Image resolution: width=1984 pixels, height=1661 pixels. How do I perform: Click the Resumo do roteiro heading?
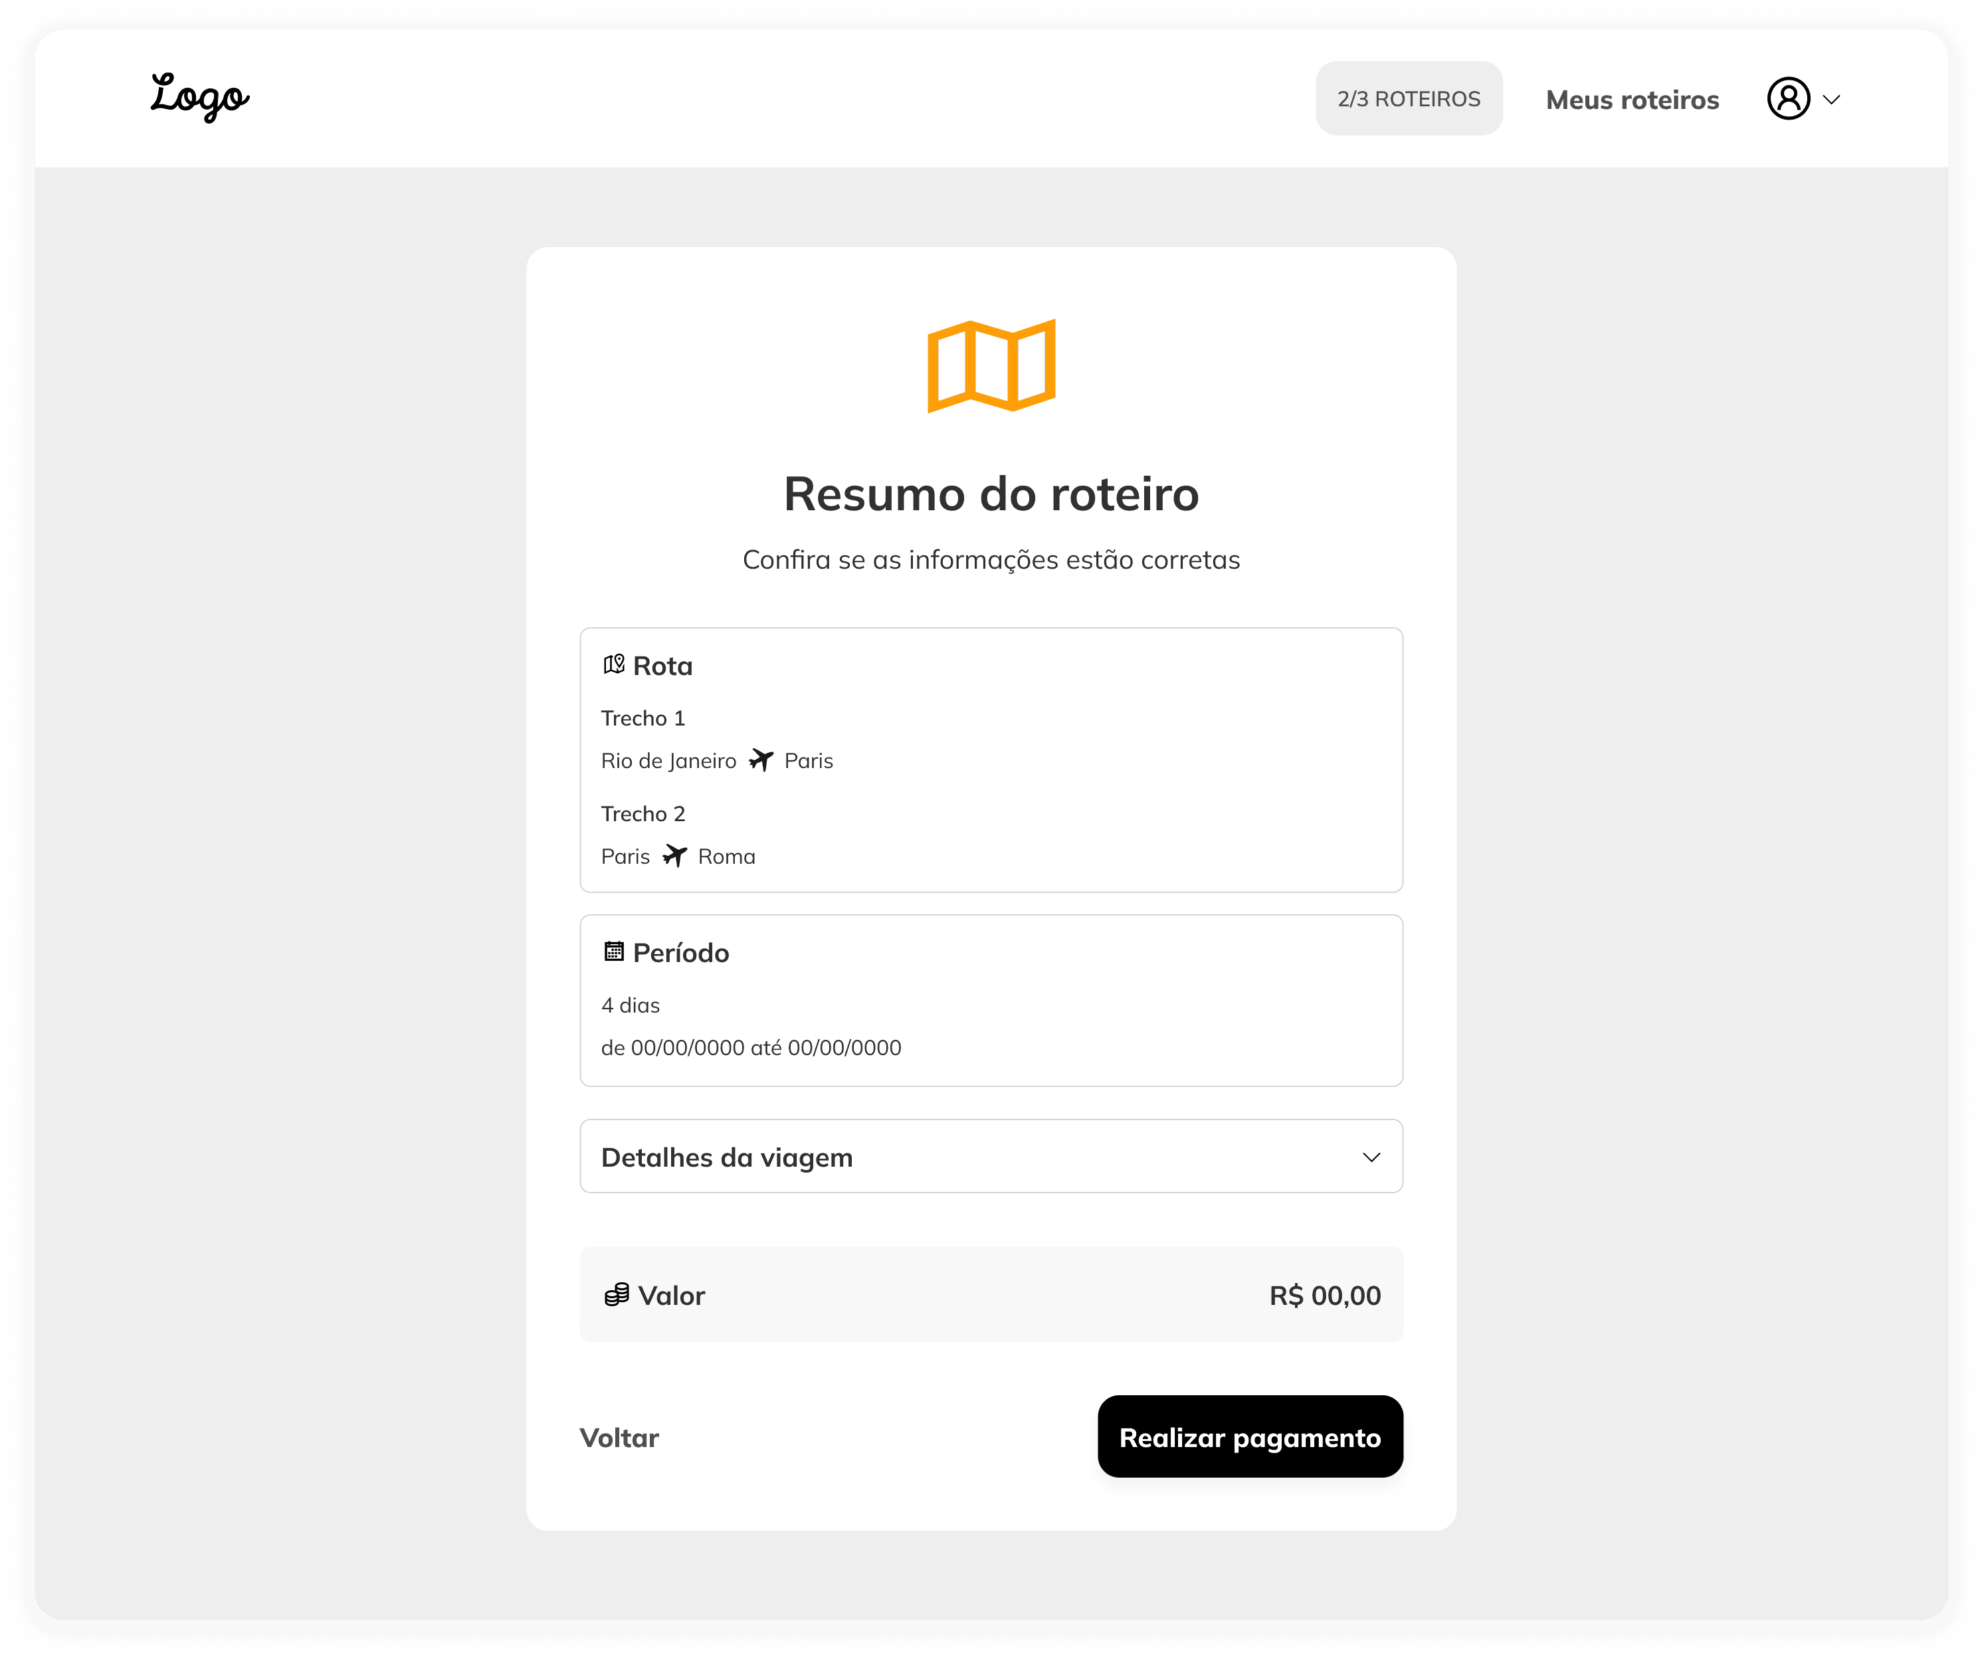tap(991, 493)
